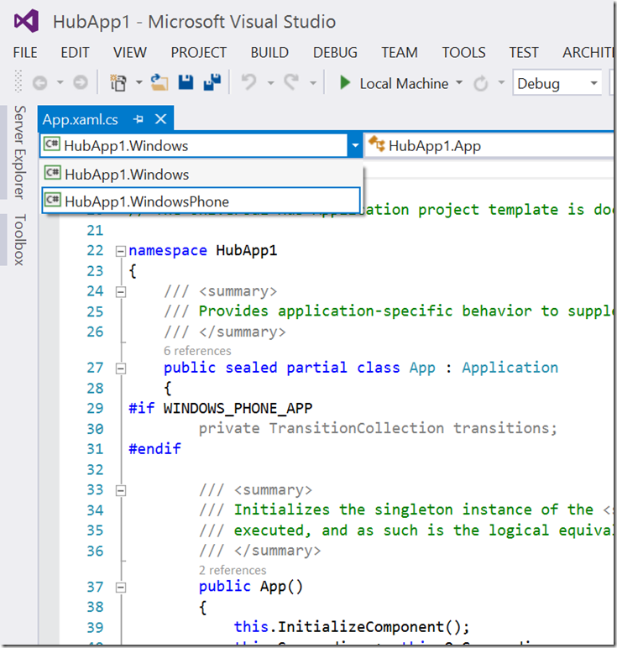Viewport: 617px width, 648px height.
Task: Collapse the summary comment at line 24
Action: click(120, 292)
